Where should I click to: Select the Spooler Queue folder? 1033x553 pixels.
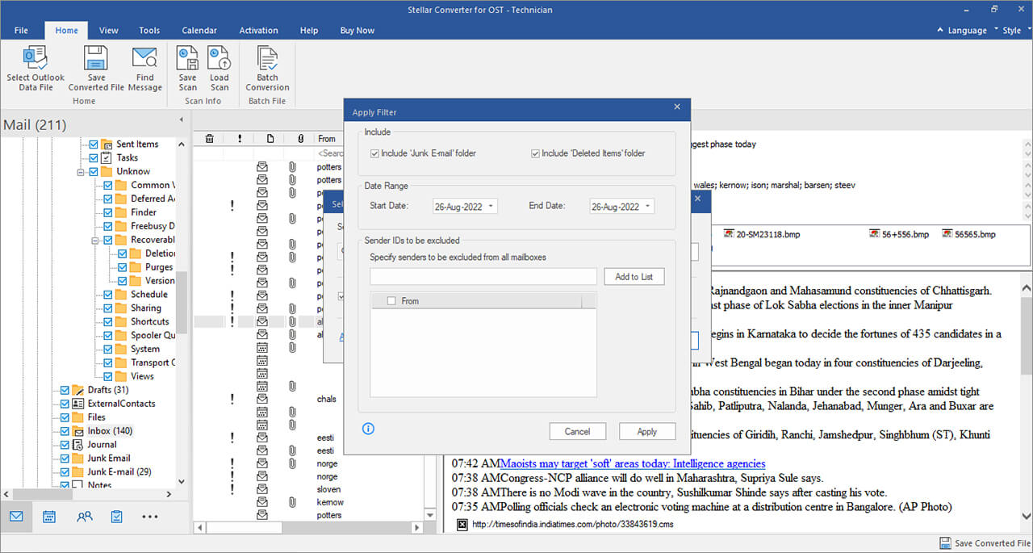[x=153, y=335]
